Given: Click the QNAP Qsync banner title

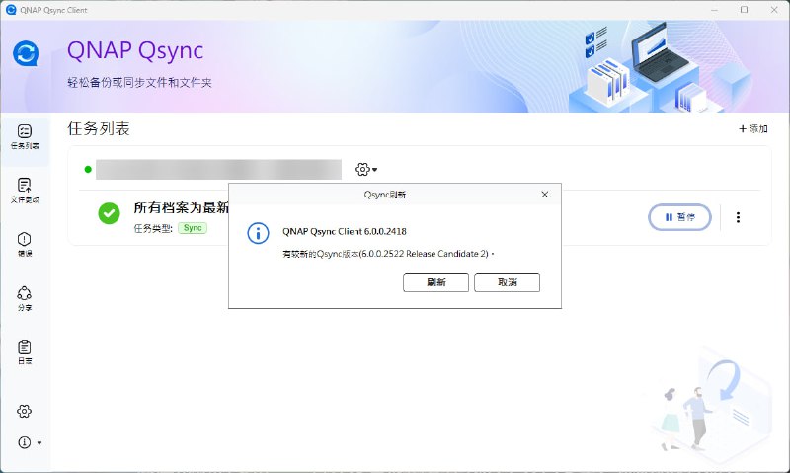Looking at the screenshot, I should 135,50.
